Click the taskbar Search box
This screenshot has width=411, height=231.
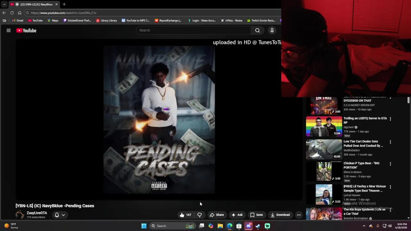(x=173, y=226)
